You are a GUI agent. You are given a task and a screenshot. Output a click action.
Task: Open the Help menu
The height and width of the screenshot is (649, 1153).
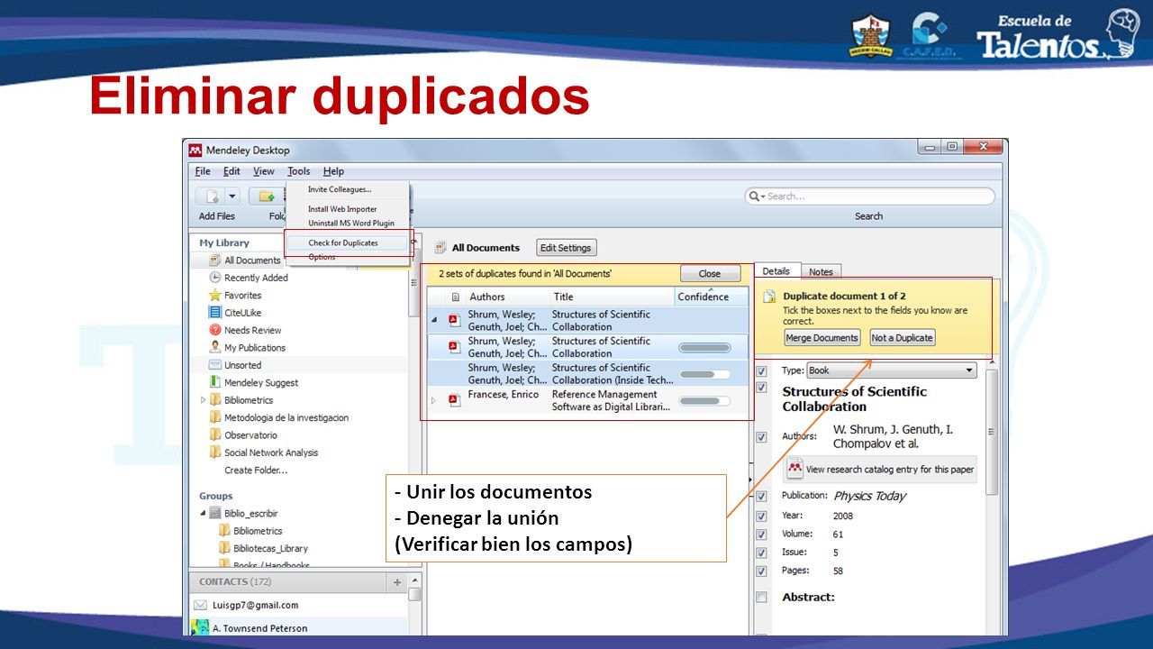point(333,171)
